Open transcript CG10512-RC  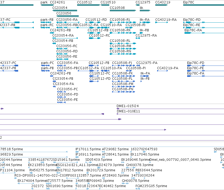tap(99, 36)
